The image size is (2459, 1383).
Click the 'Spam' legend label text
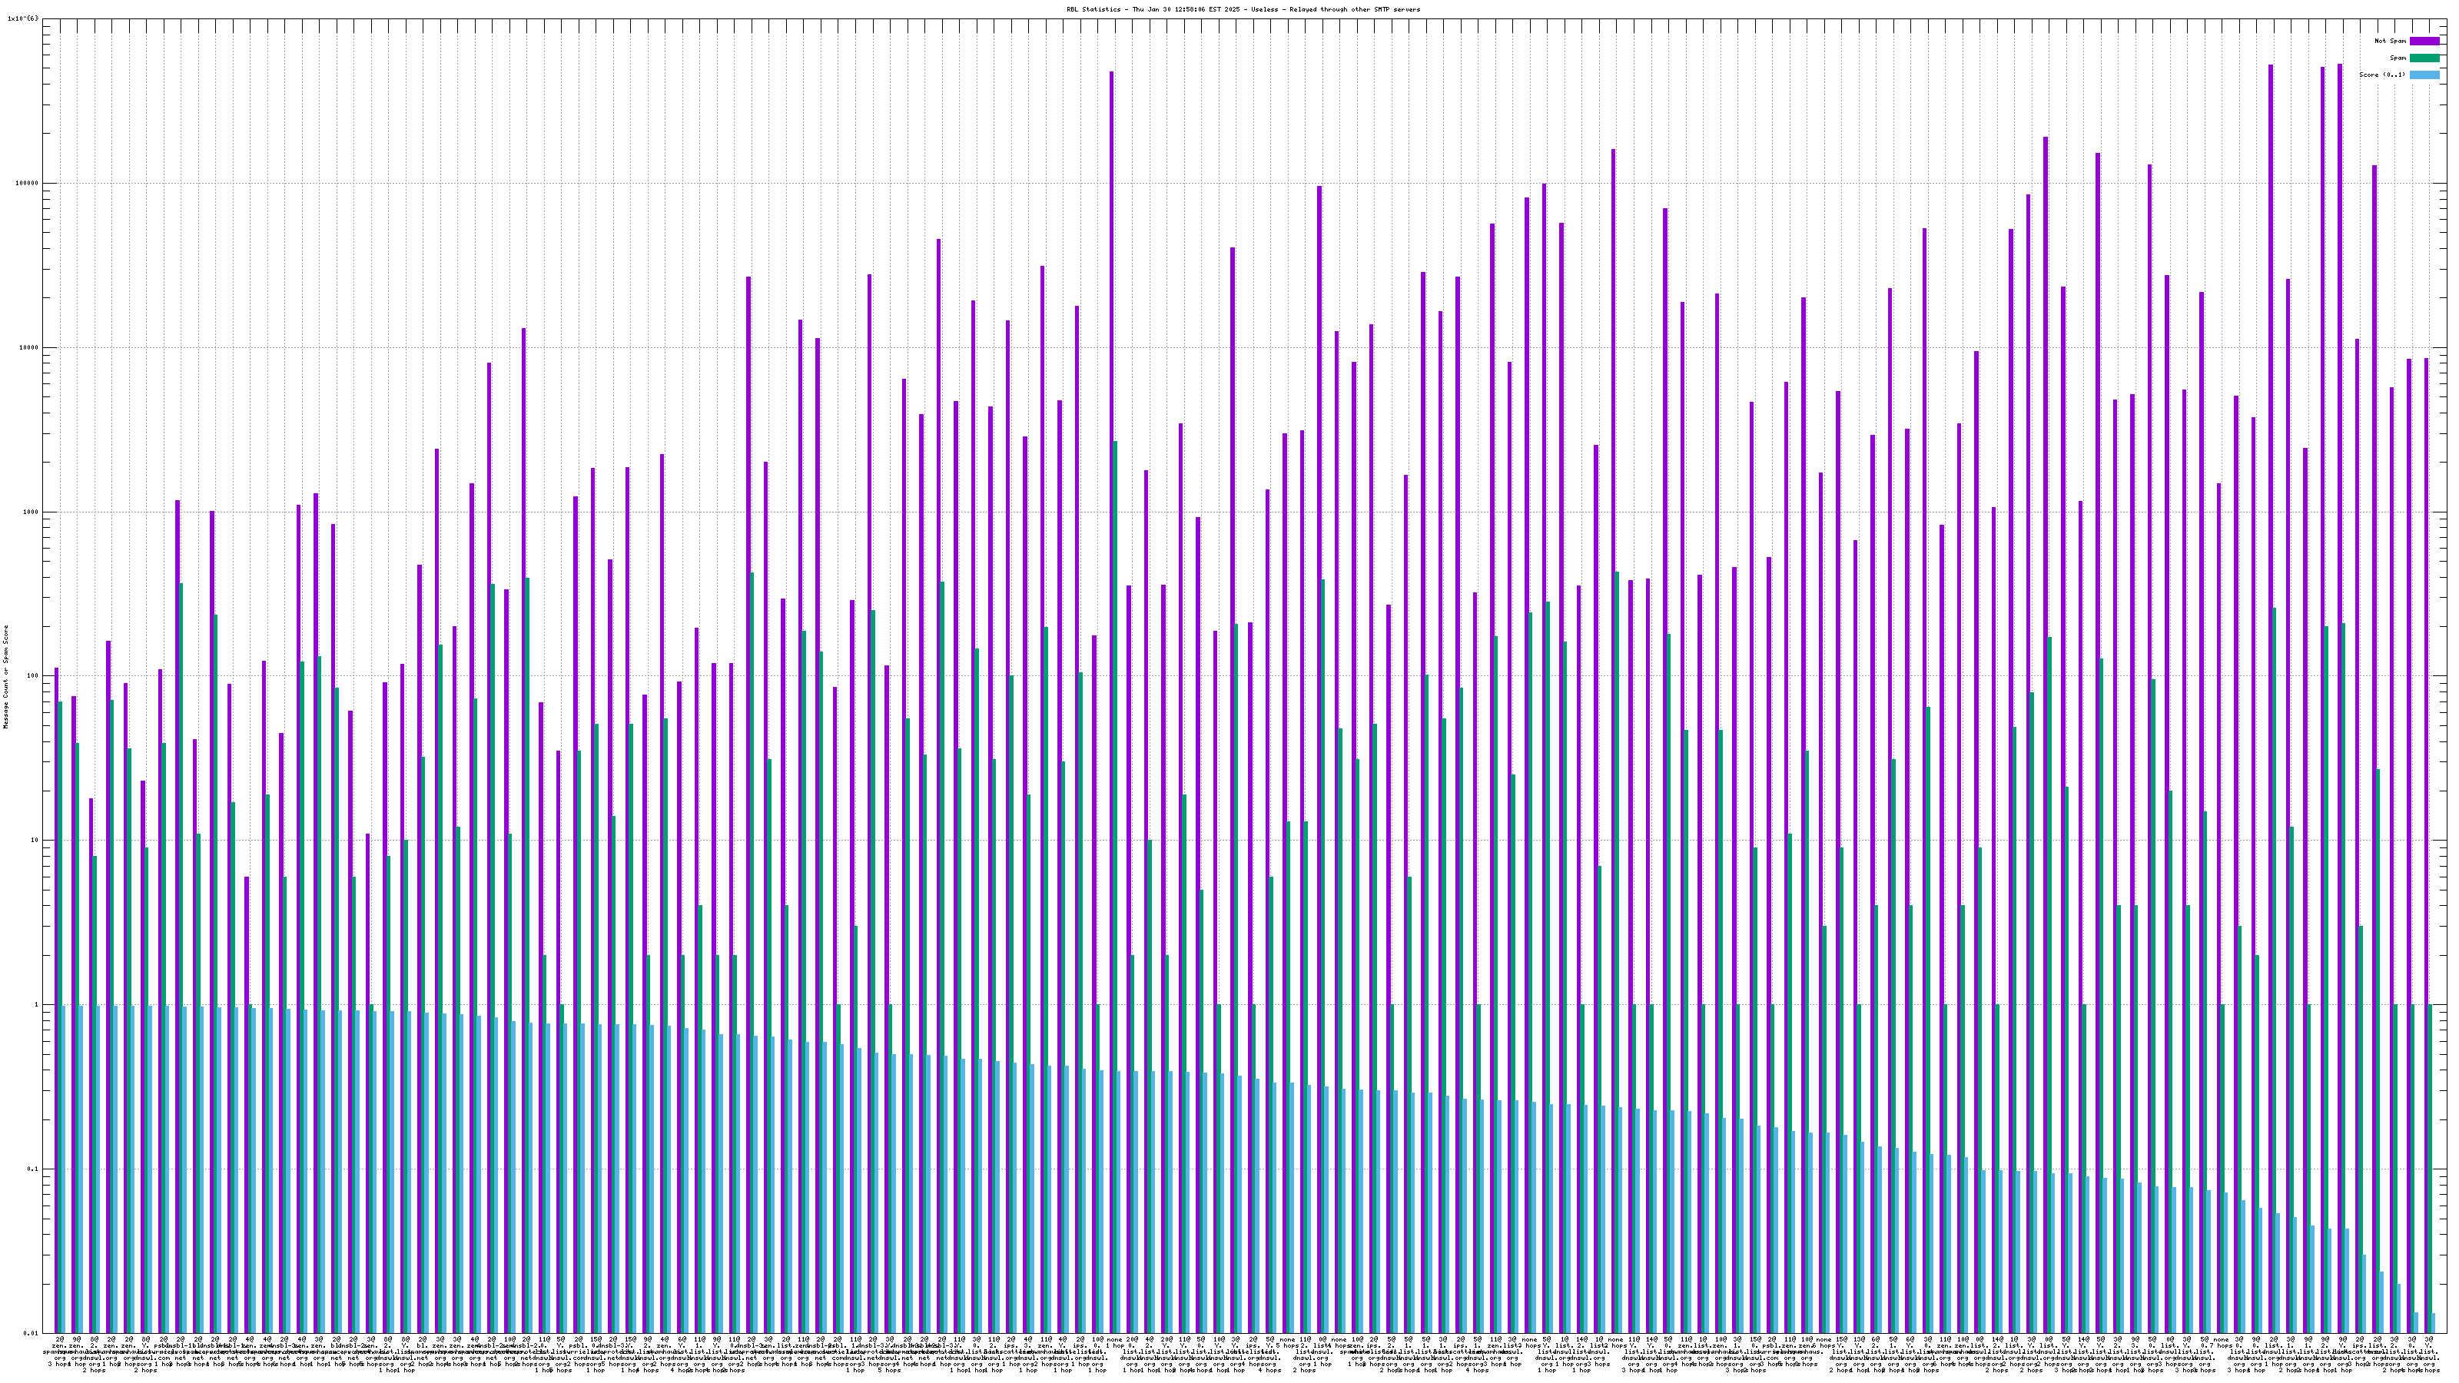click(x=2398, y=58)
